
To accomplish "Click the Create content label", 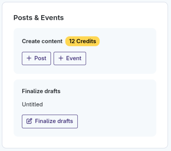I will (x=42, y=41).
